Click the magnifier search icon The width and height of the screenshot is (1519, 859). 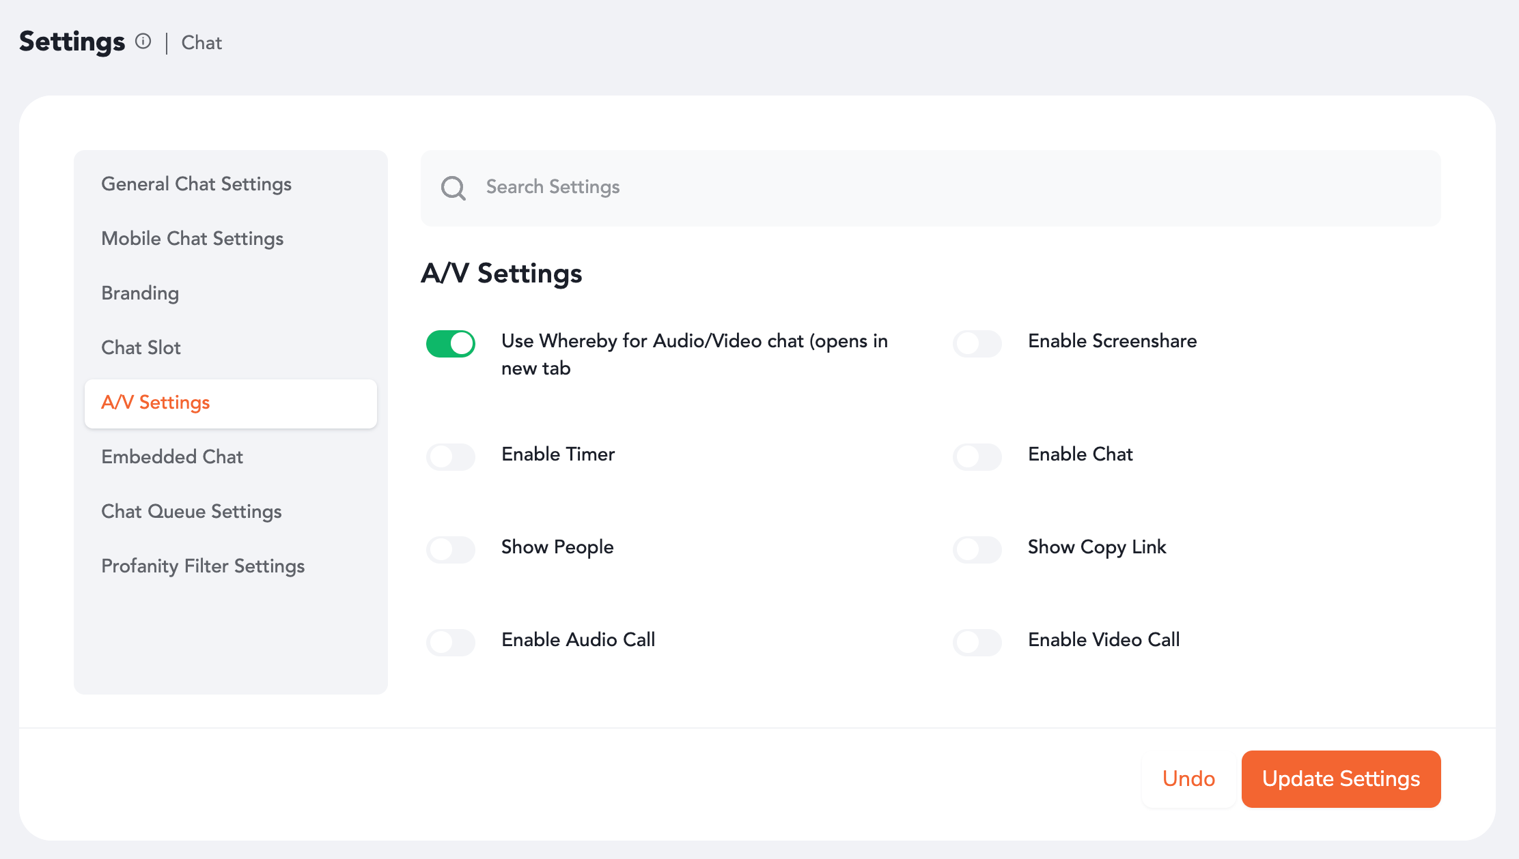[453, 188]
